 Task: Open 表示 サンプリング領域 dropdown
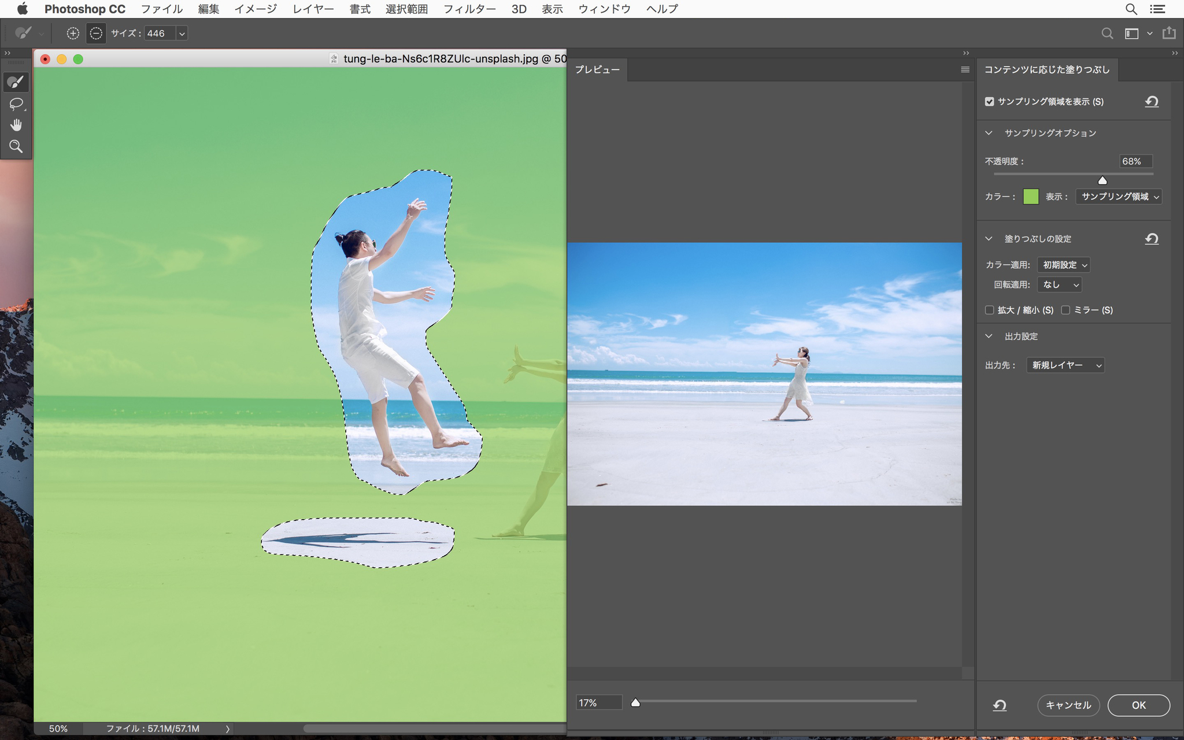click(x=1118, y=197)
